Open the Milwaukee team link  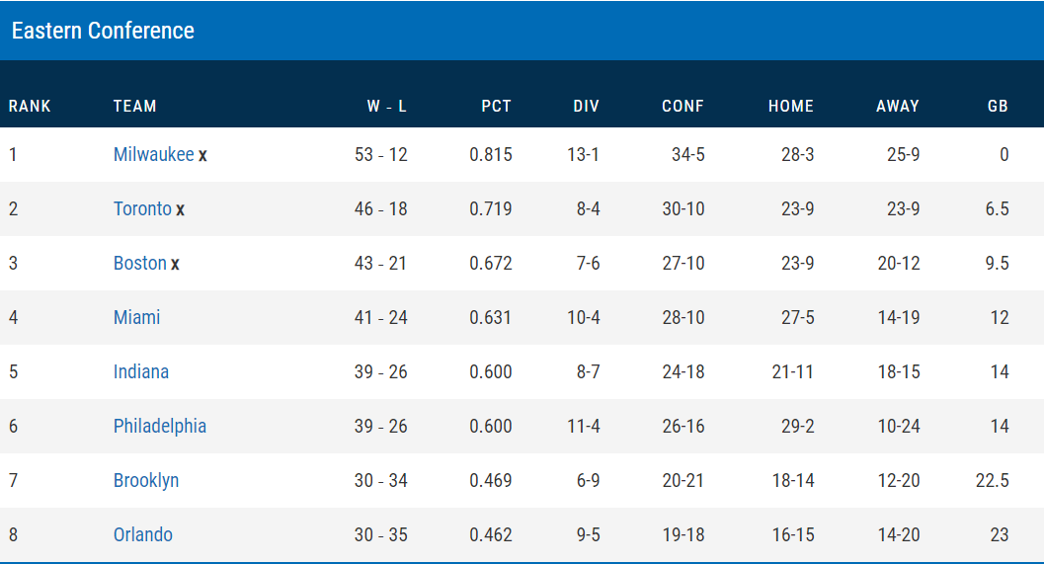tap(153, 154)
